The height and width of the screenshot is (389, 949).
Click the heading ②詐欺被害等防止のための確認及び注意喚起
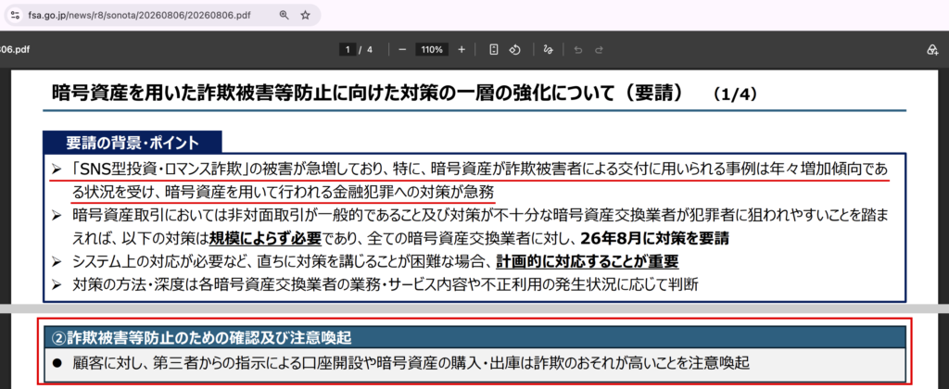click(x=200, y=336)
